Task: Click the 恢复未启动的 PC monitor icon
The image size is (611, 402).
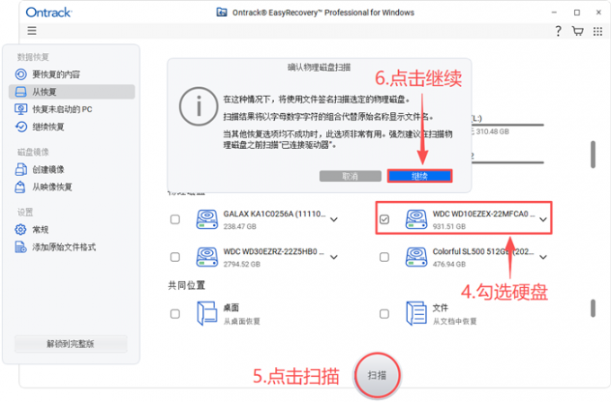Action: click(x=21, y=109)
